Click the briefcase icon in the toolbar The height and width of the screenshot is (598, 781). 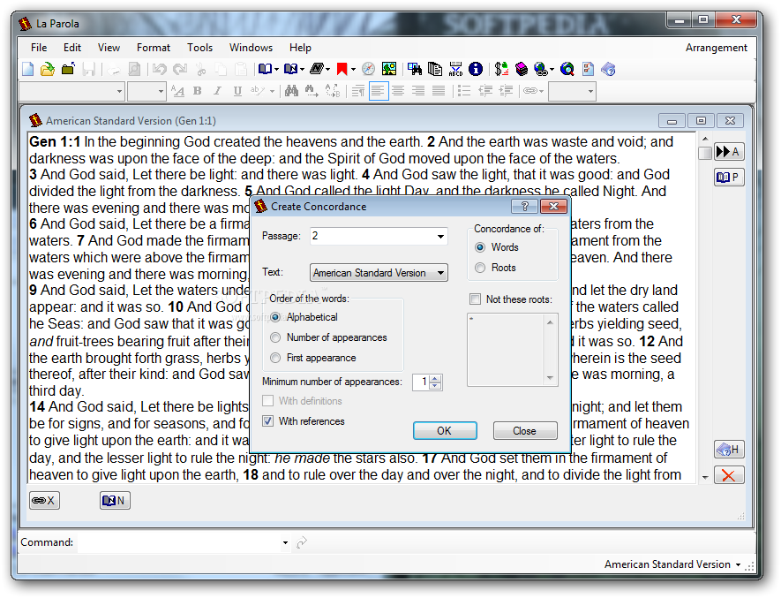[x=68, y=69]
